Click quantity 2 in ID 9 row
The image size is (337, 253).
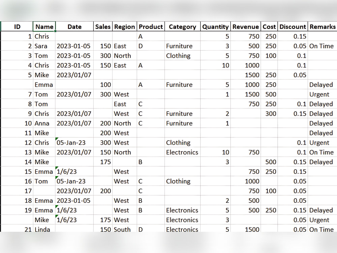[215, 114]
